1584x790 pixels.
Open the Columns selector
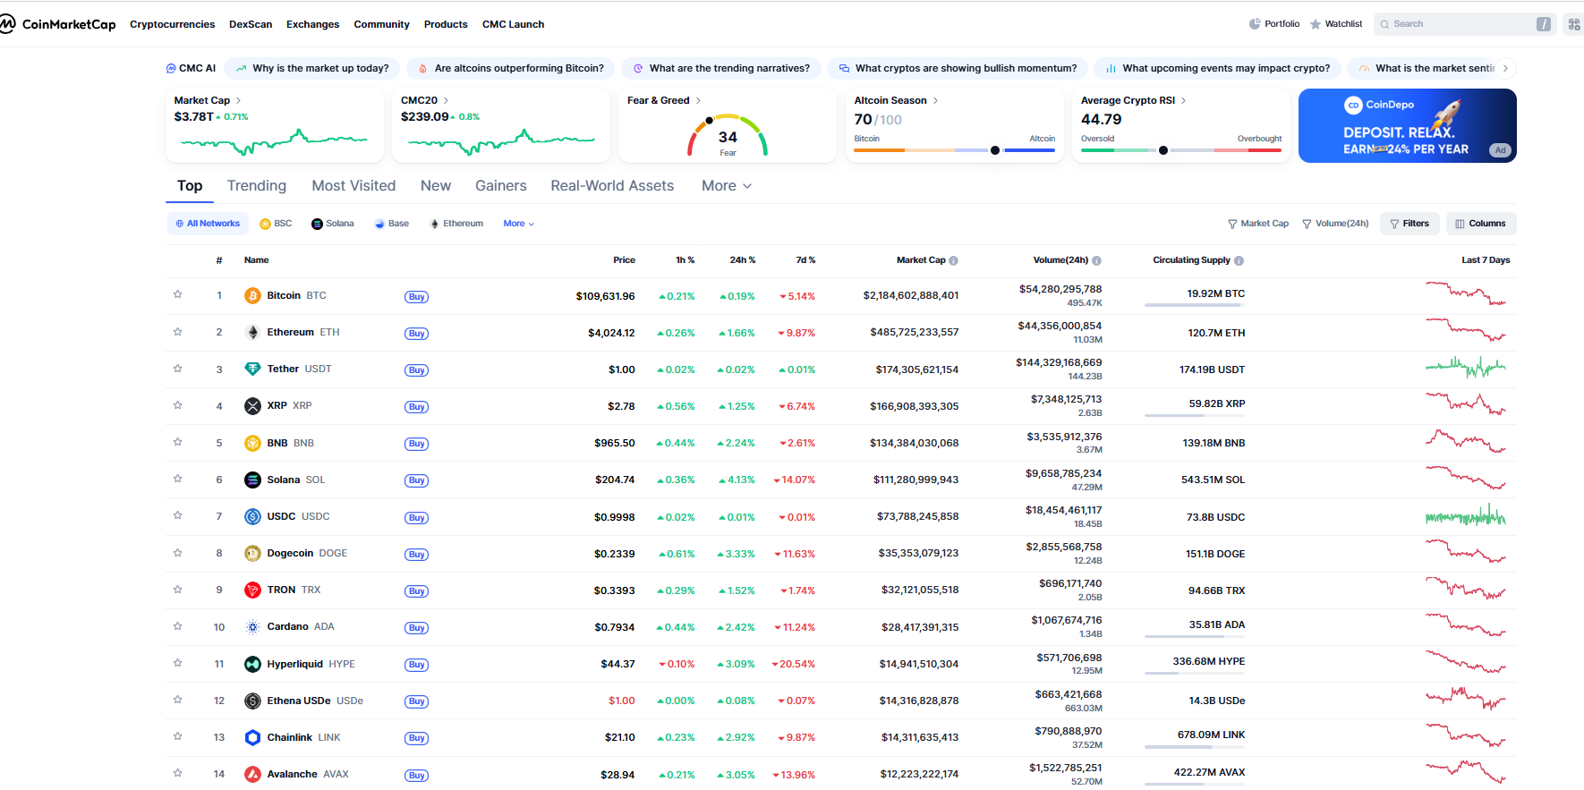point(1480,224)
